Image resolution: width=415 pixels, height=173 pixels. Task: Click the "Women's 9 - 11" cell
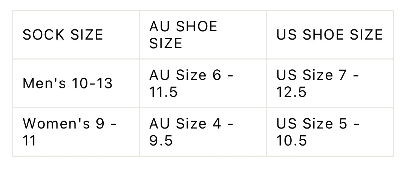pos(70,132)
